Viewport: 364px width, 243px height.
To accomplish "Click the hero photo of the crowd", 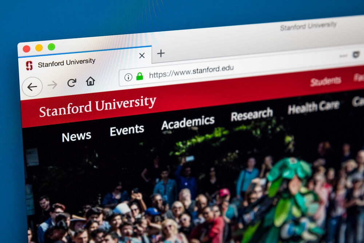I will (194, 186).
